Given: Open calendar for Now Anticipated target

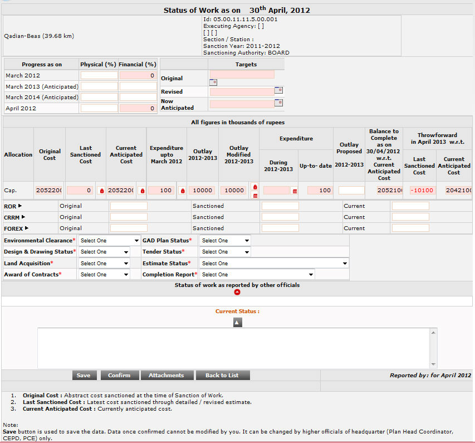Looking at the screenshot, I should point(279,103).
